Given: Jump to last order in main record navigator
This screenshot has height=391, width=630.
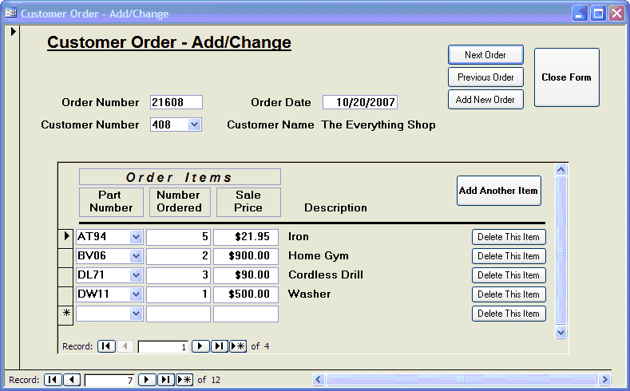Looking at the screenshot, I should click(165, 380).
